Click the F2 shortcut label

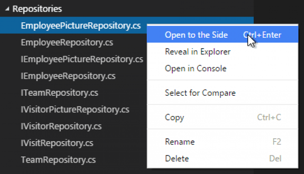pos(277,142)
